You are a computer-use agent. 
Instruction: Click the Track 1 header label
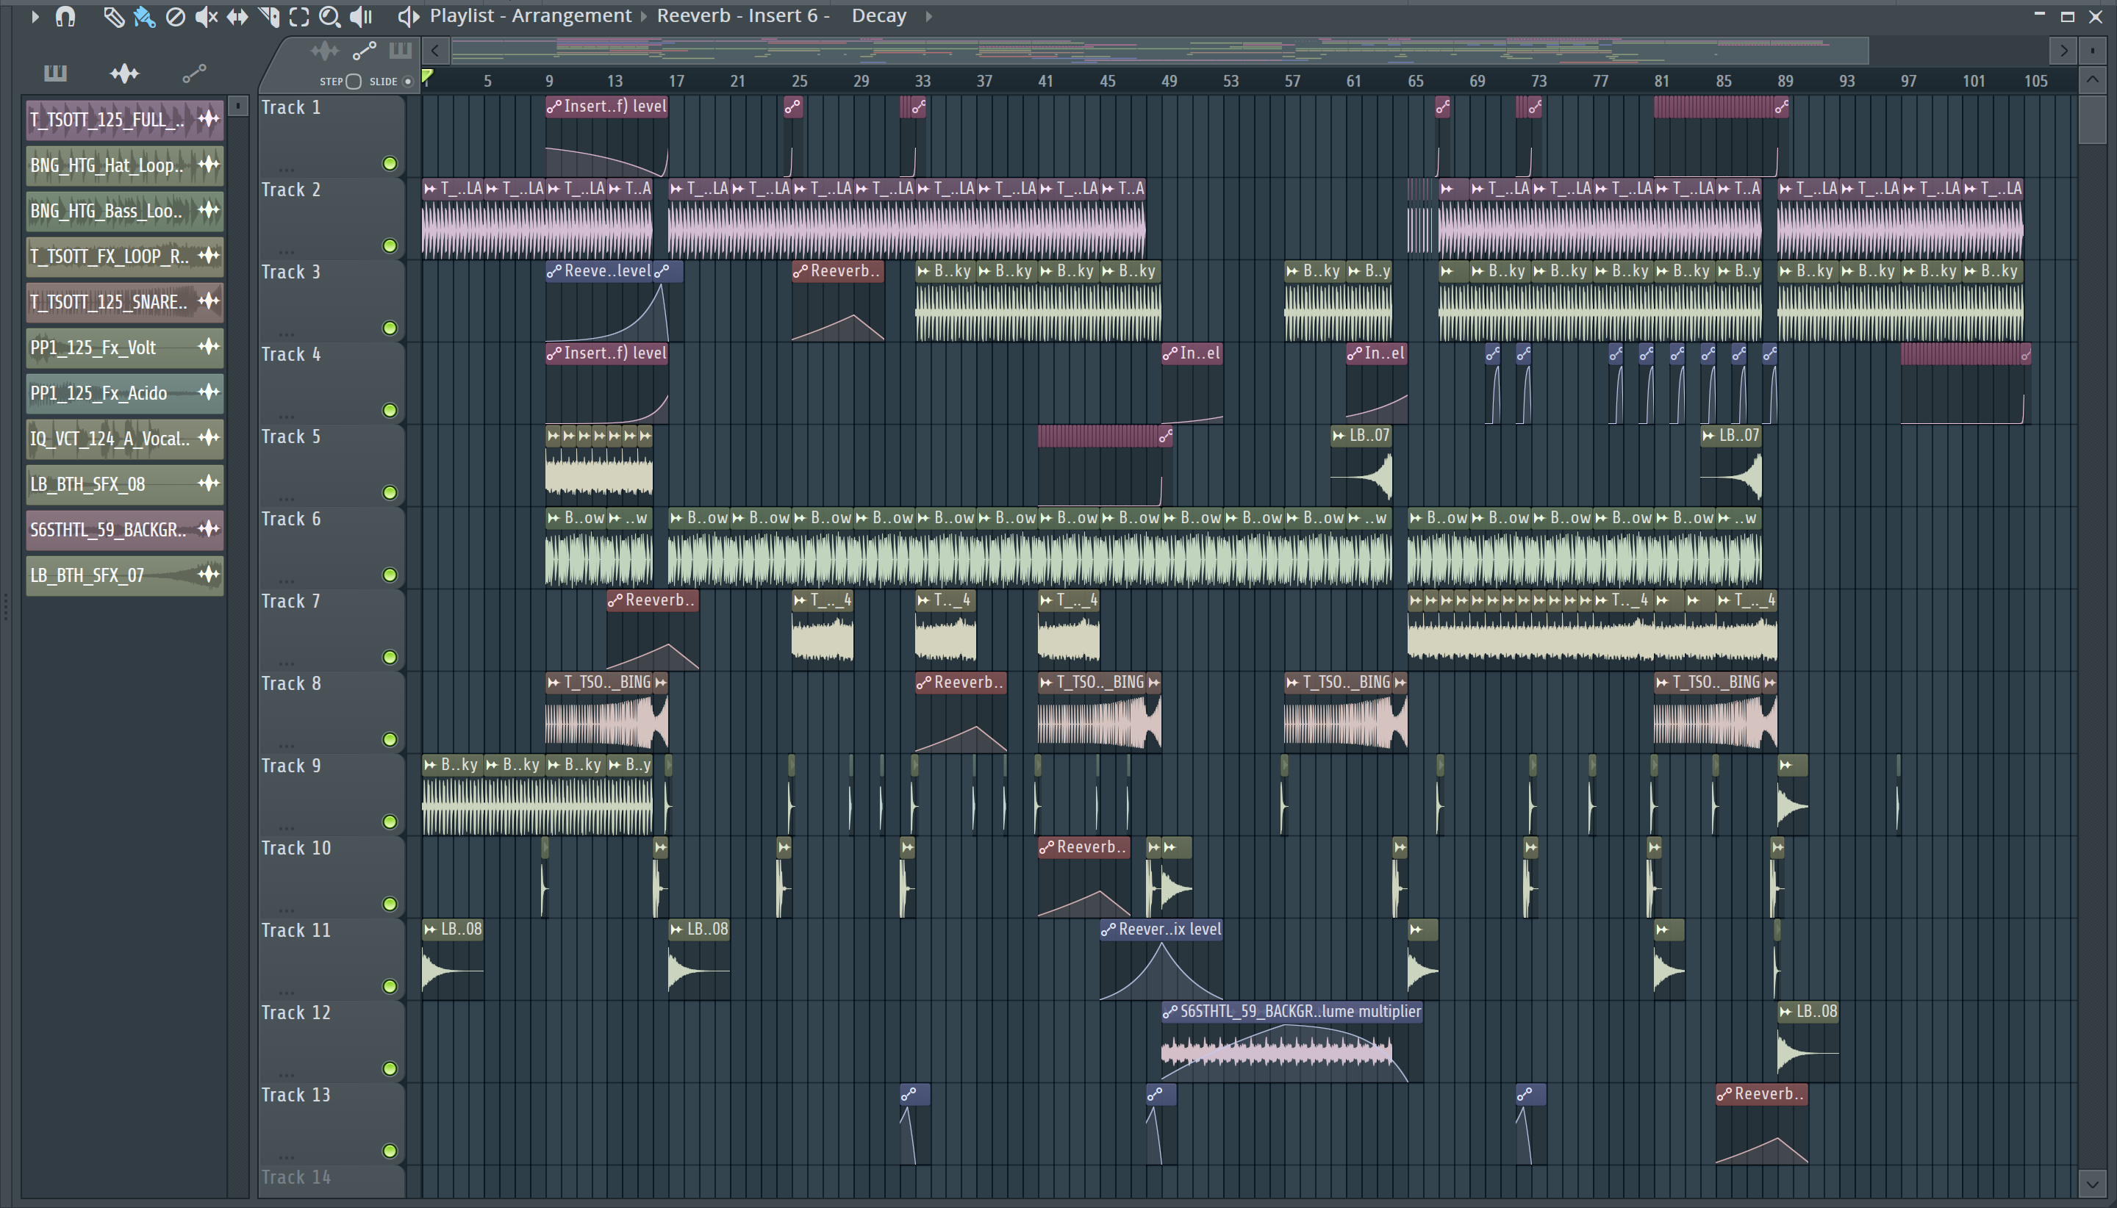pyautogui.click(x=290, y=108)
